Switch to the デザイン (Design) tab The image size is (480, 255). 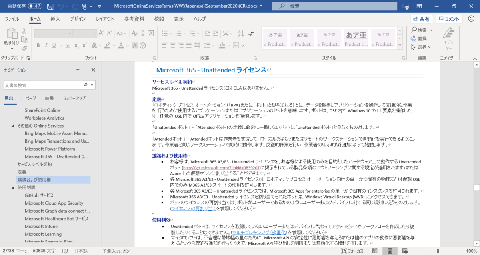point(78,19)
